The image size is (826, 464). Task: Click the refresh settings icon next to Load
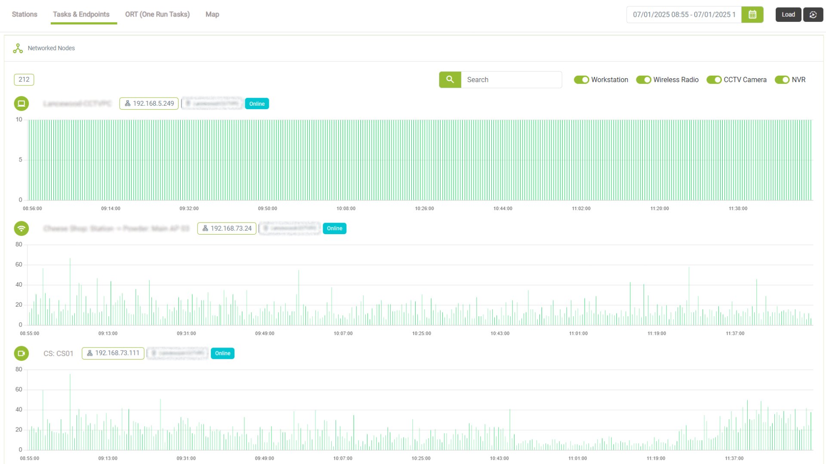(x=813, y=14)
